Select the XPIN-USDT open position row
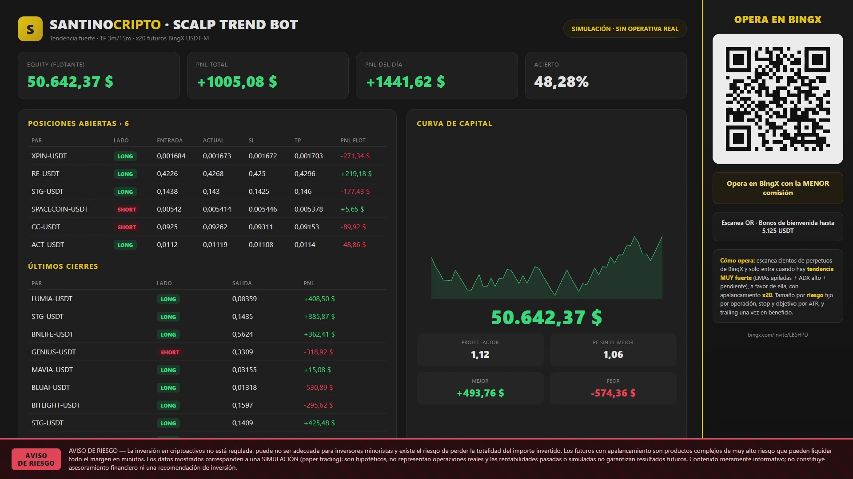Image resolution: width=853 pixels, height=479 pixels. (x=207, y=156)
